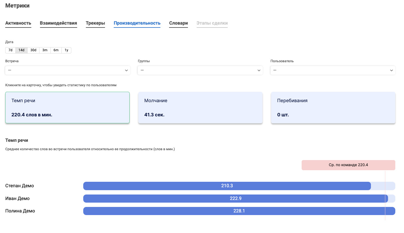Open the Взаимодействия tab
Image resolution: width=404 pixels, height=233 pixels.
(x=58, y=23)
